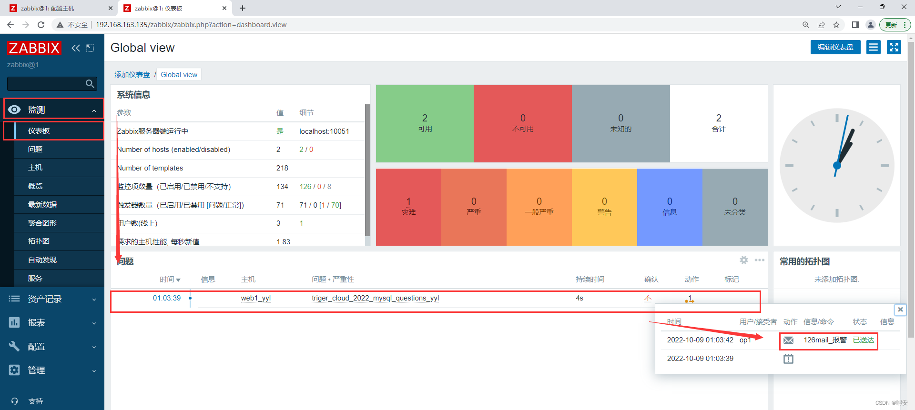The image size is (915, 410).
Task: Expand the 管理 menu section
Action: [52, 370]
